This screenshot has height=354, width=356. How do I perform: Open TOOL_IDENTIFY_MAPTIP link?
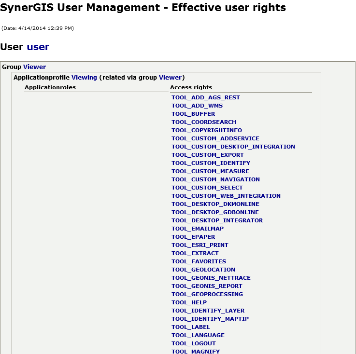pos(210,319)
